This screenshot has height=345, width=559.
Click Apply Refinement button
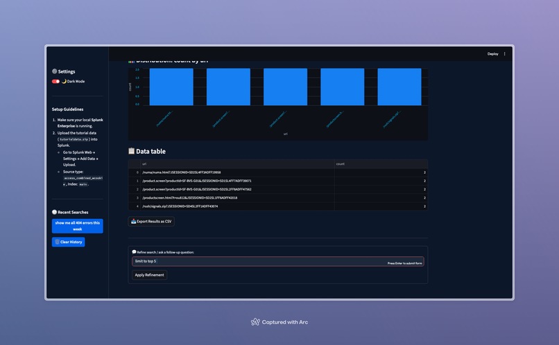pyautogui.click(x=149, y=275)
